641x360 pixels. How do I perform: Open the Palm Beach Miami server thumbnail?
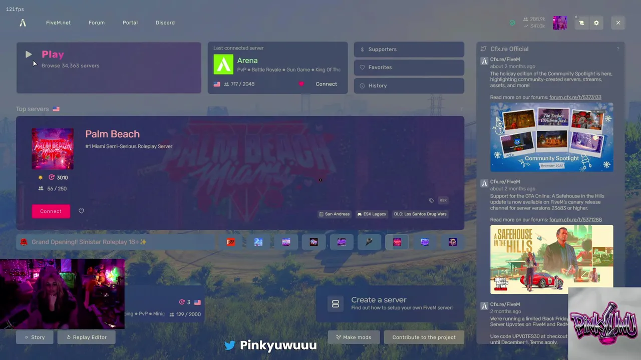click(x=53, y=149)
